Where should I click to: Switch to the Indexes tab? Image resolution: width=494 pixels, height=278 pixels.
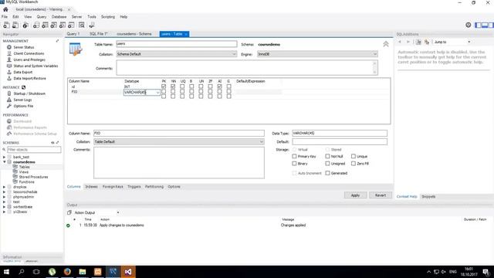pyautogui.click(x=91, y=187)
